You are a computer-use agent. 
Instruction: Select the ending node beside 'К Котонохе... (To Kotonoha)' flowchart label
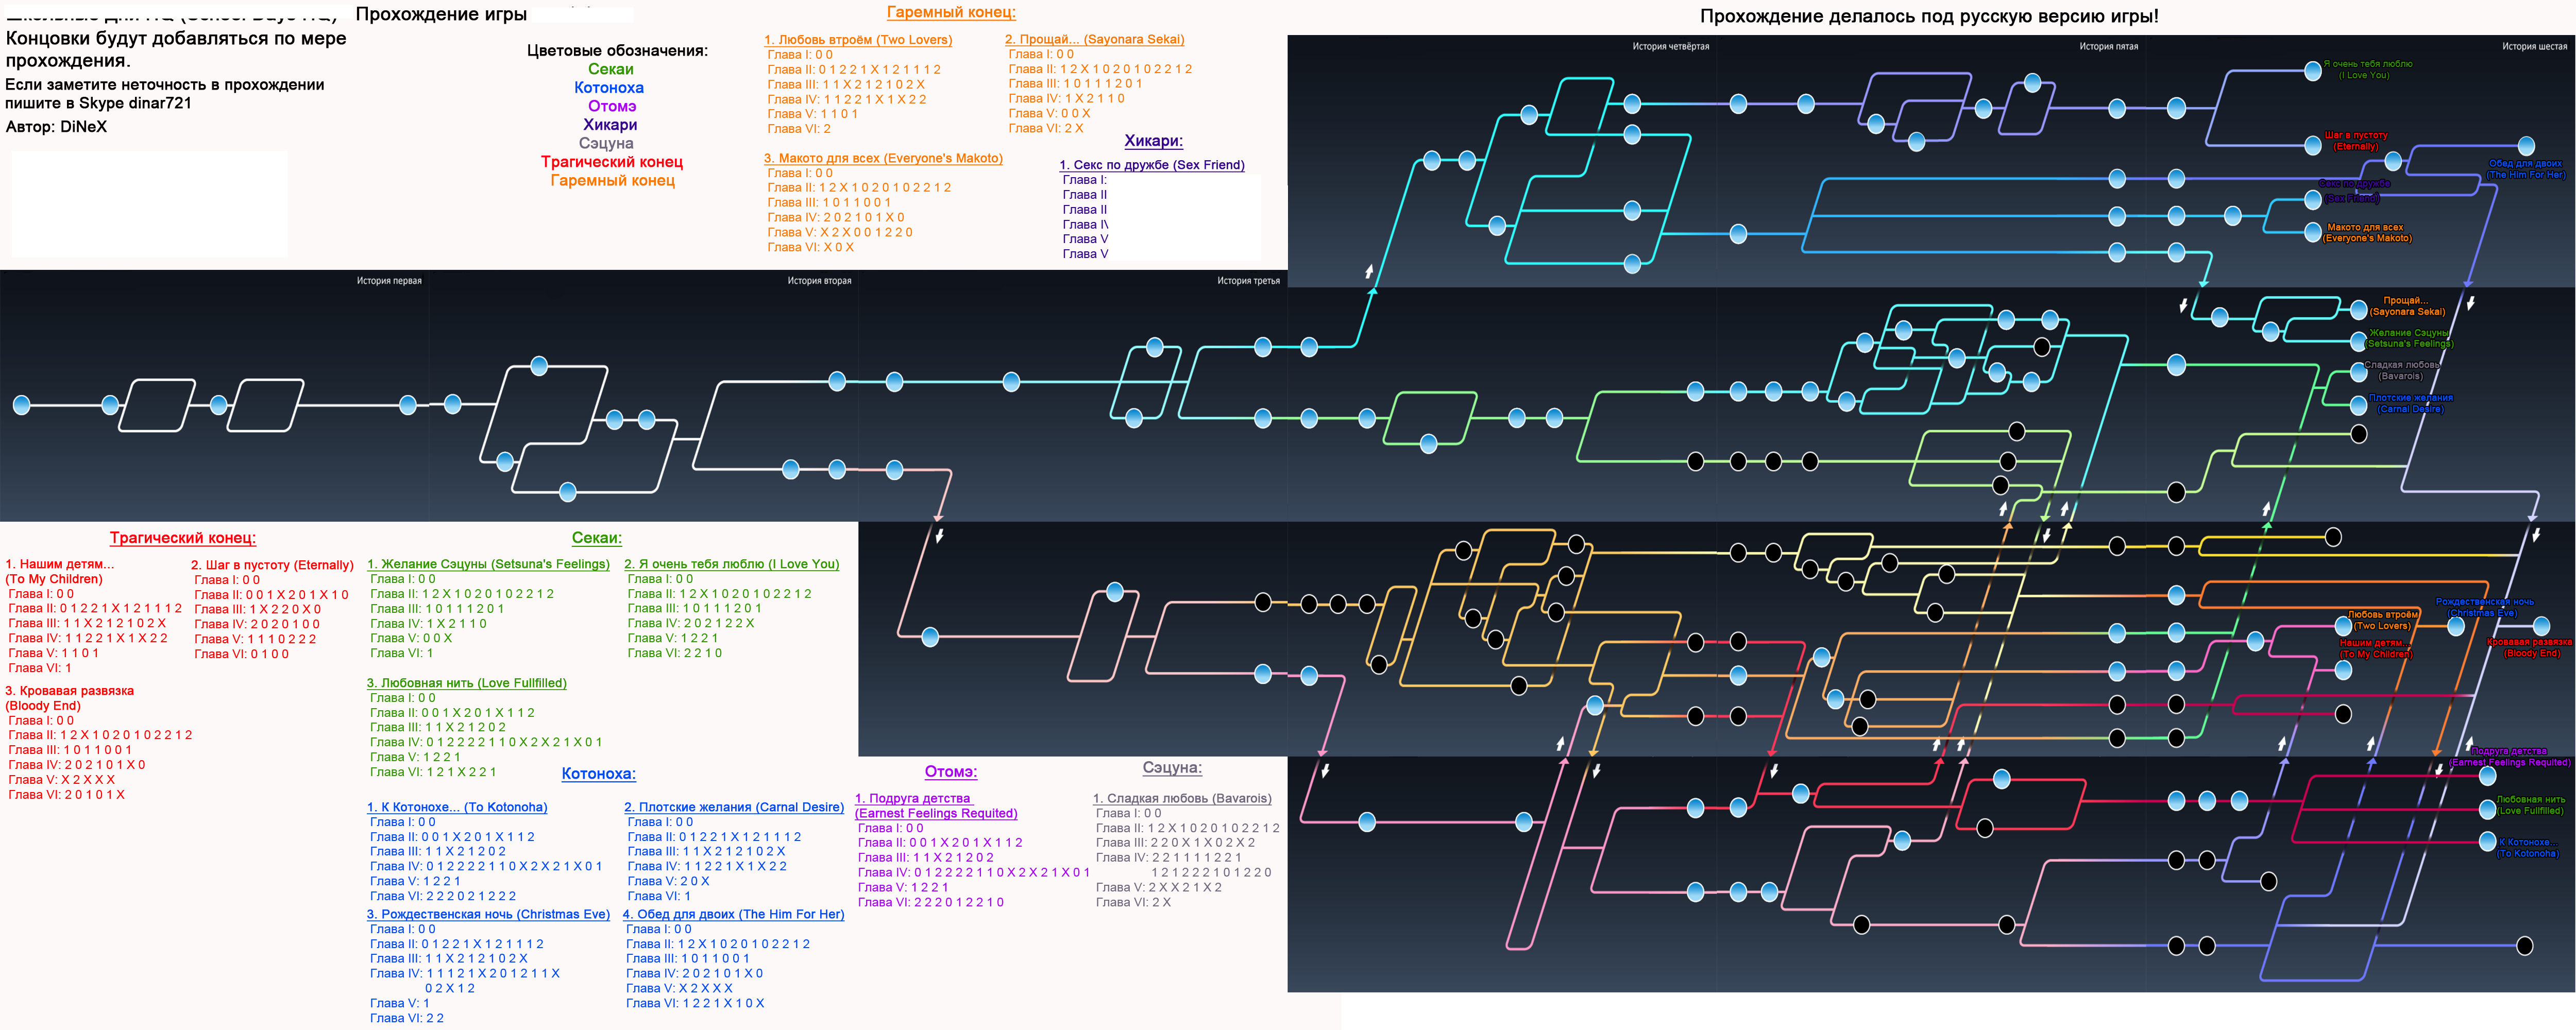(x=2487, y=841)
